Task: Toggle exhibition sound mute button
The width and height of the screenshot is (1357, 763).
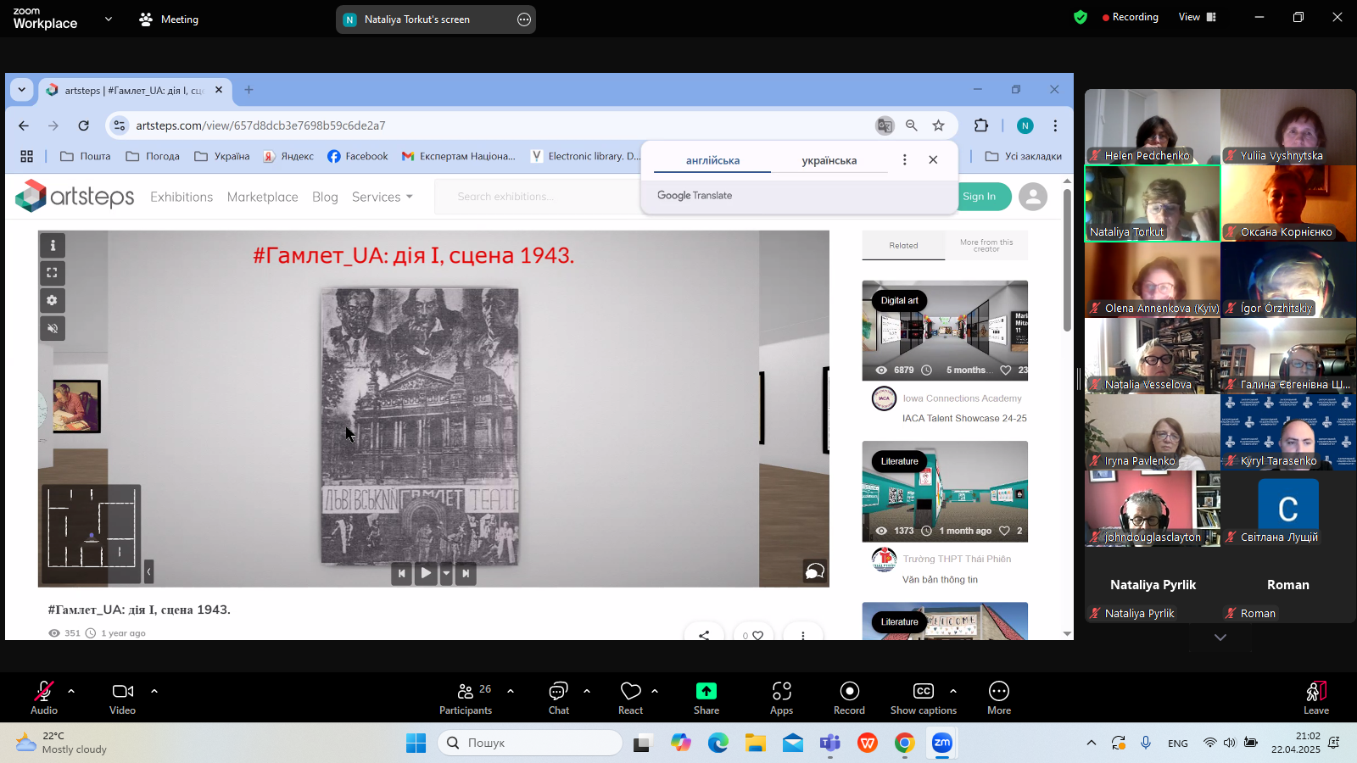Action: coord(53,328)
